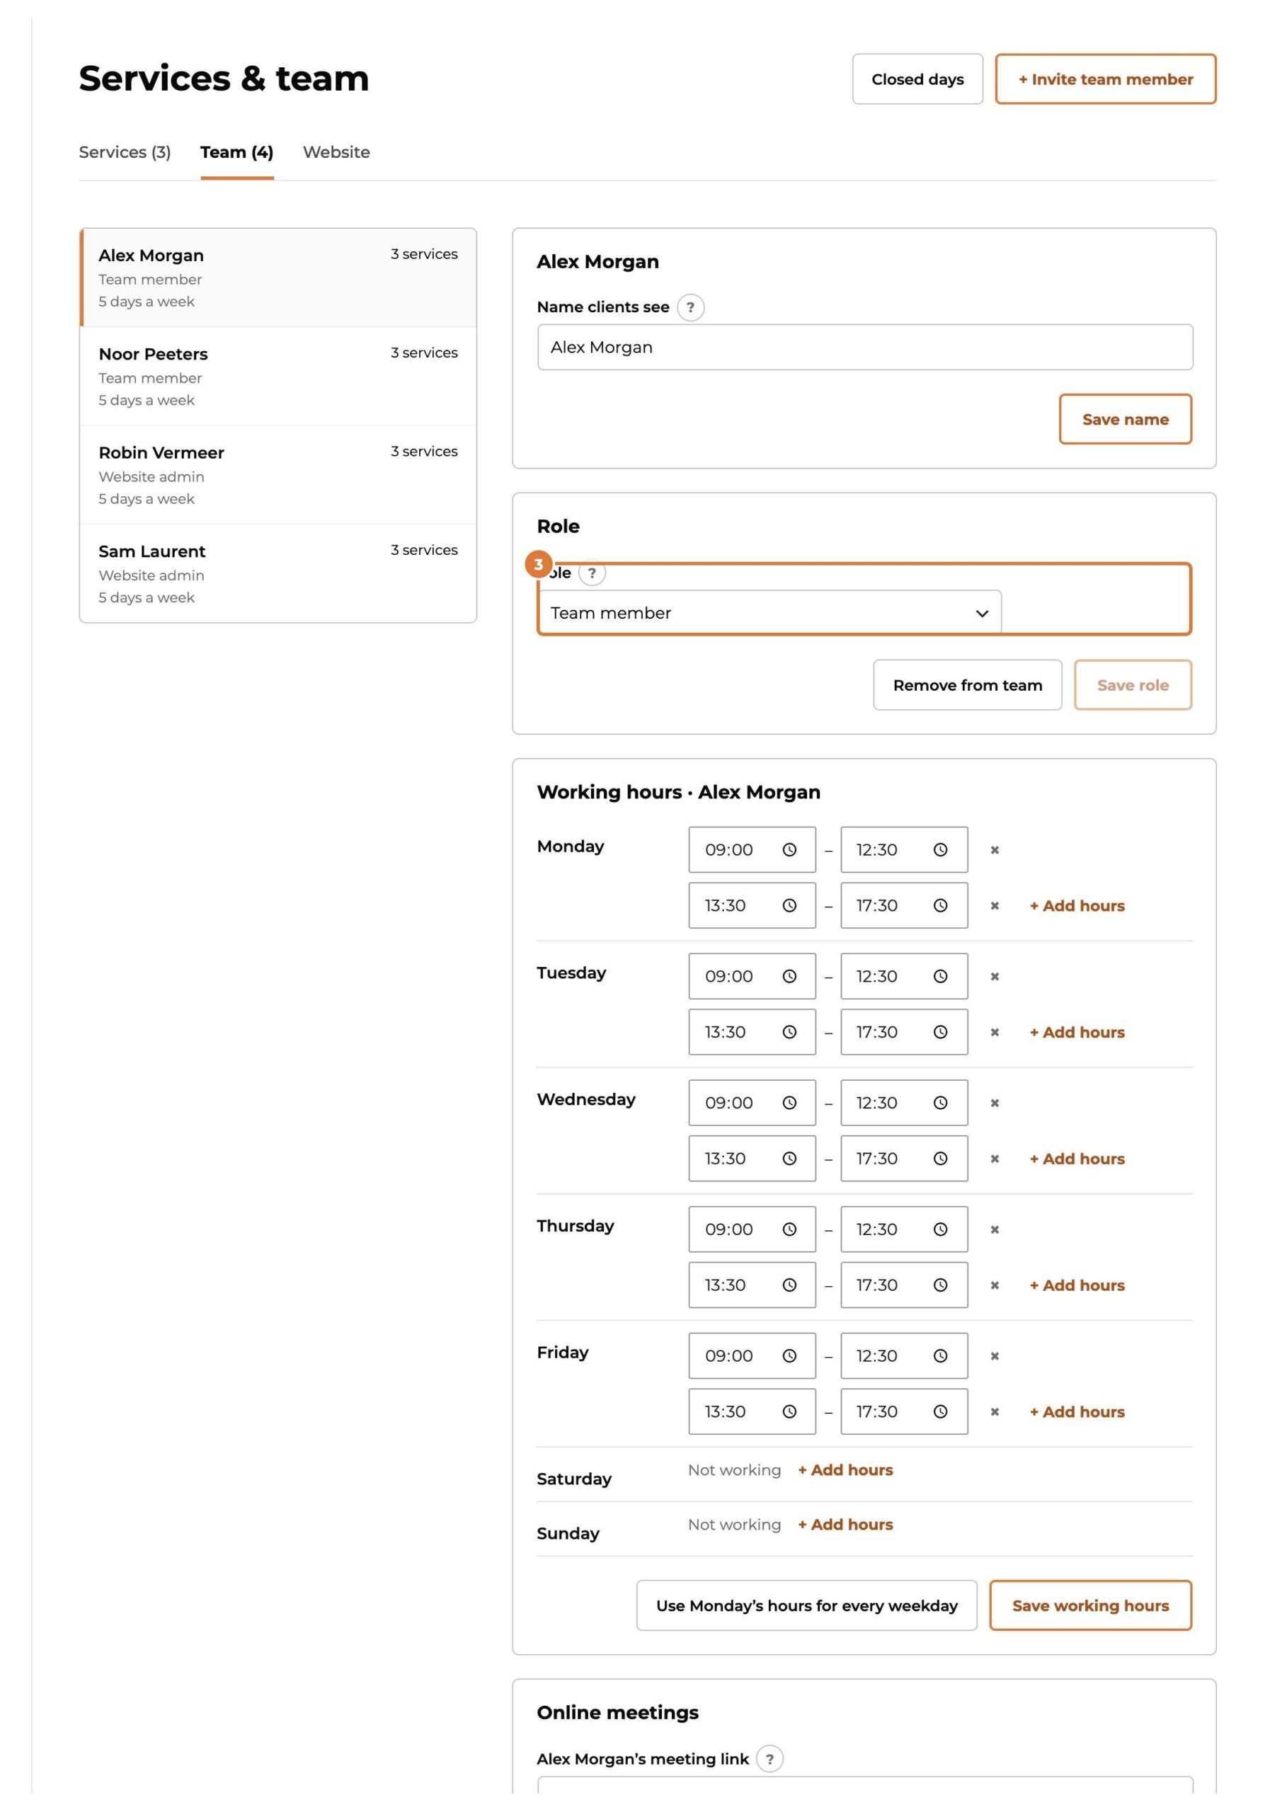Viewport: 1282px width, 1812px height.
Task: Select Robin Vermeer in team list
Action: (x=278, y=475)
